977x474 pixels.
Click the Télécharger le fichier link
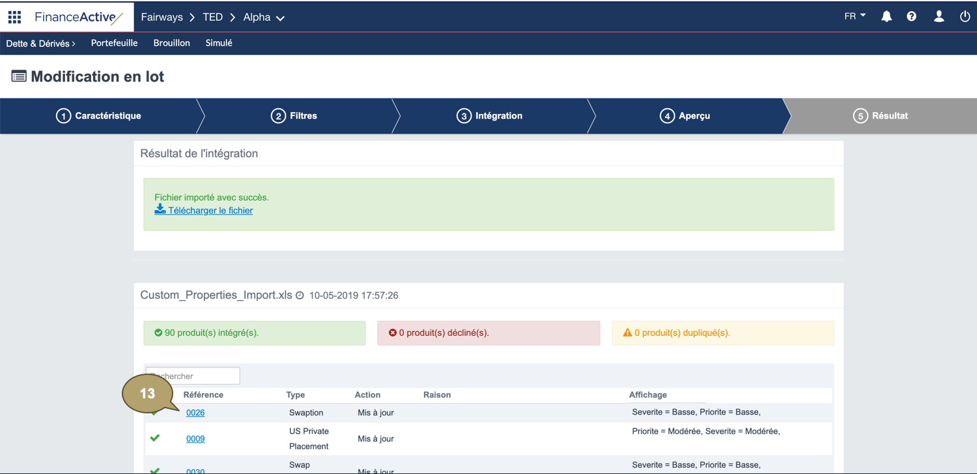click(x=210, y=211)
